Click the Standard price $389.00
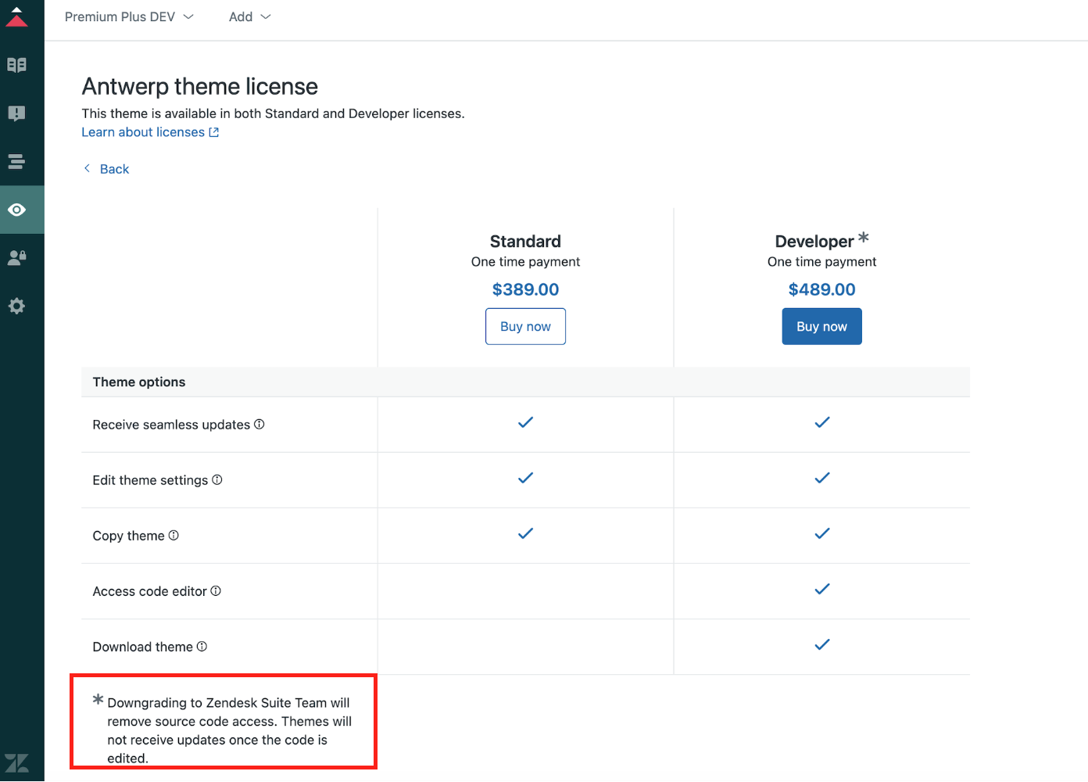Screen dimensions: 1088x782 525,289
